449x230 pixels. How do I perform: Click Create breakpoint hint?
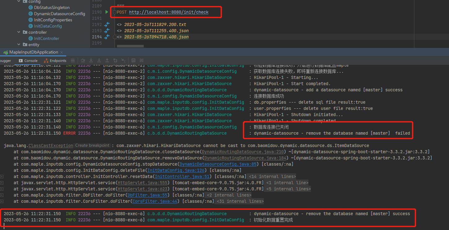tap(92, 145)
